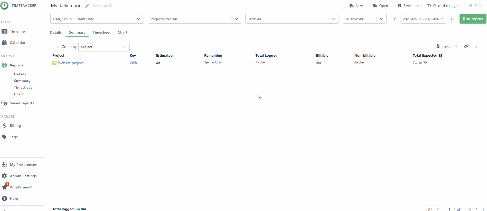487x211 pixels.
Task: Click the Non-billable column header
Action: [x=365, y=55]
